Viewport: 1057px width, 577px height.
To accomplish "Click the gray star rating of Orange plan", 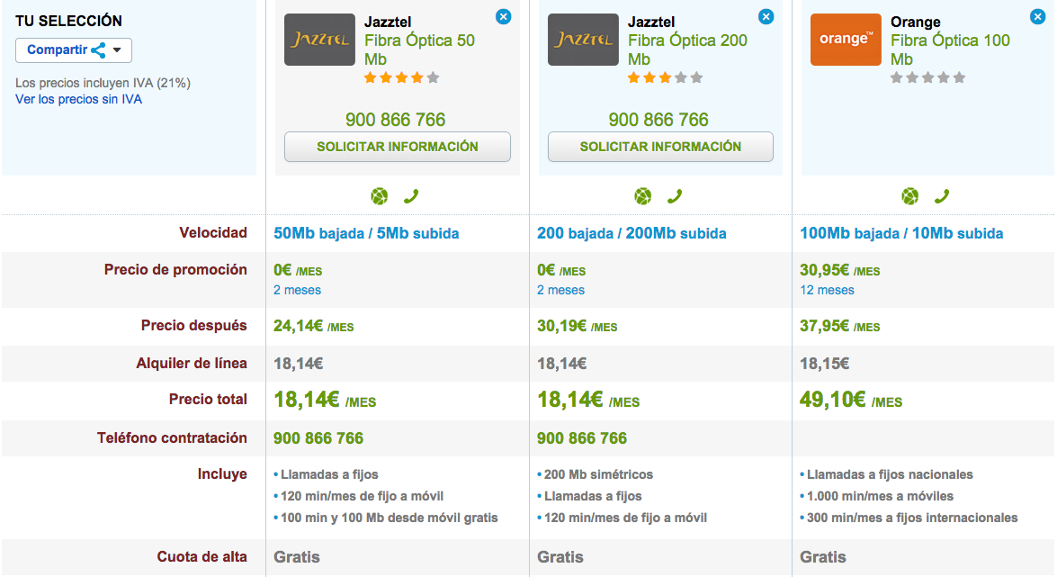I will click(x=928, y=77).
